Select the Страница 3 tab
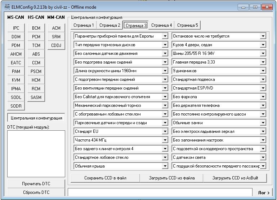 tap(136, 25)
